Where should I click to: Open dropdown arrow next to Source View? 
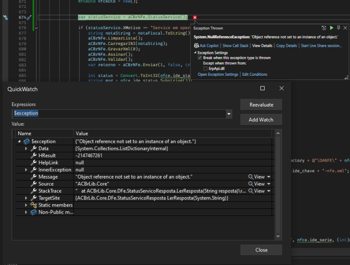pyautogui.click(x=269, y=184)
